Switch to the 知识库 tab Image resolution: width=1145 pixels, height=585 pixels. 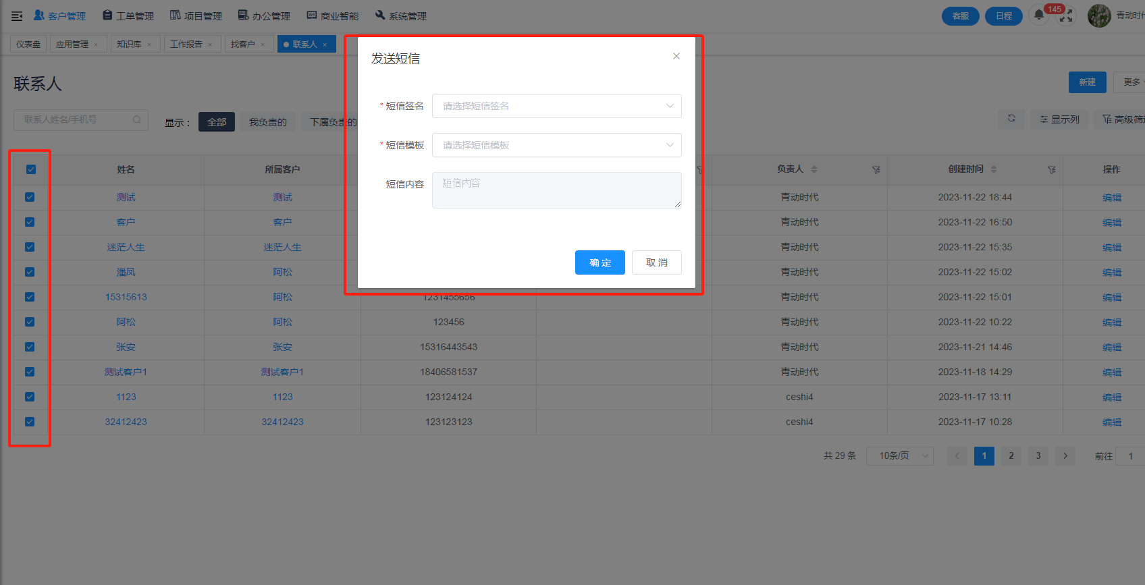pos(129,45)
